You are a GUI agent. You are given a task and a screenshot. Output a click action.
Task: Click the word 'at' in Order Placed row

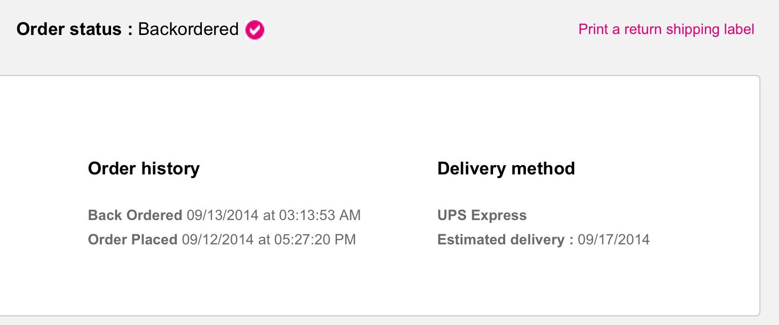click(x=264, y=239)
